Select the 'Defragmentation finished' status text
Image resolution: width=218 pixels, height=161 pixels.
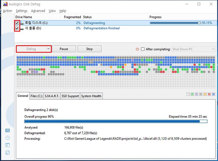[101, 28]
